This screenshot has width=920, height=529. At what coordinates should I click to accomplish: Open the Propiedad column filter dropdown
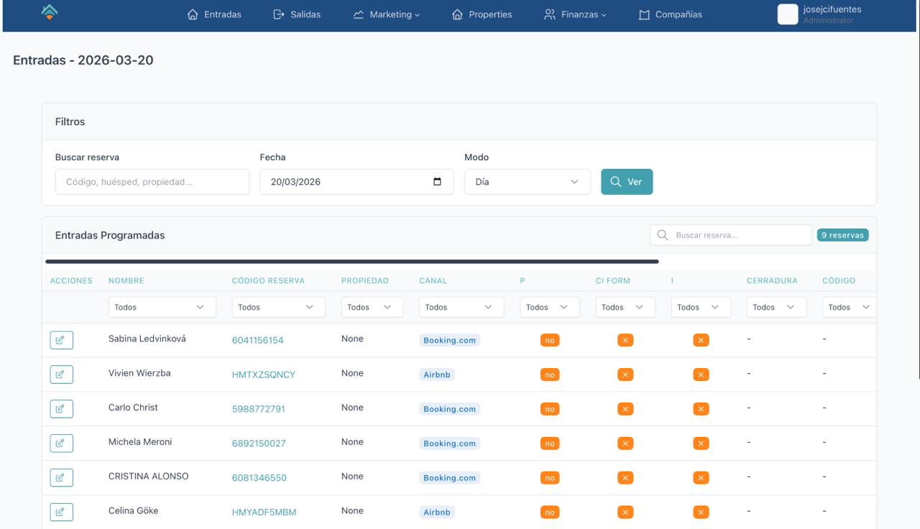[x=372, y=307]
